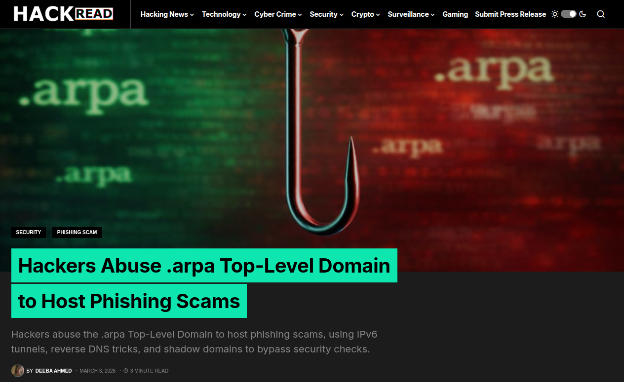
Task: Click the PHISHING SCAM category tag
Action: pos(77,232)
